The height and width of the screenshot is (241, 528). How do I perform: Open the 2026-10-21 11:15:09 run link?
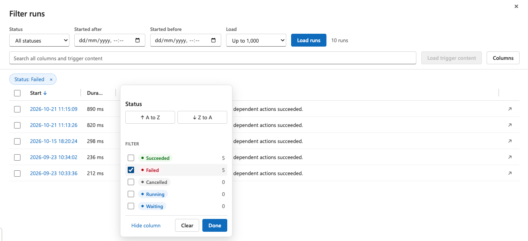[x=54, y=109]
